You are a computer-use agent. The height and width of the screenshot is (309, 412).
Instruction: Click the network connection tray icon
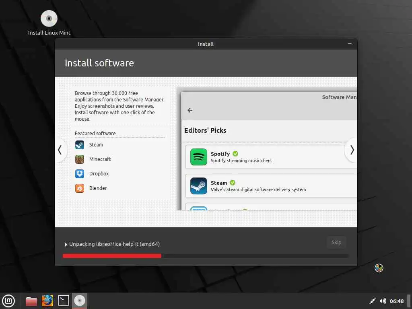[x=373, y=301]
